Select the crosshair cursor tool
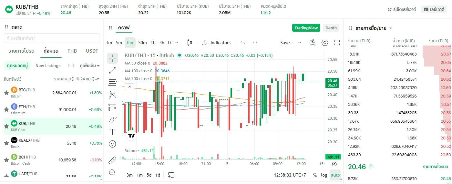 tap(112, 58)
